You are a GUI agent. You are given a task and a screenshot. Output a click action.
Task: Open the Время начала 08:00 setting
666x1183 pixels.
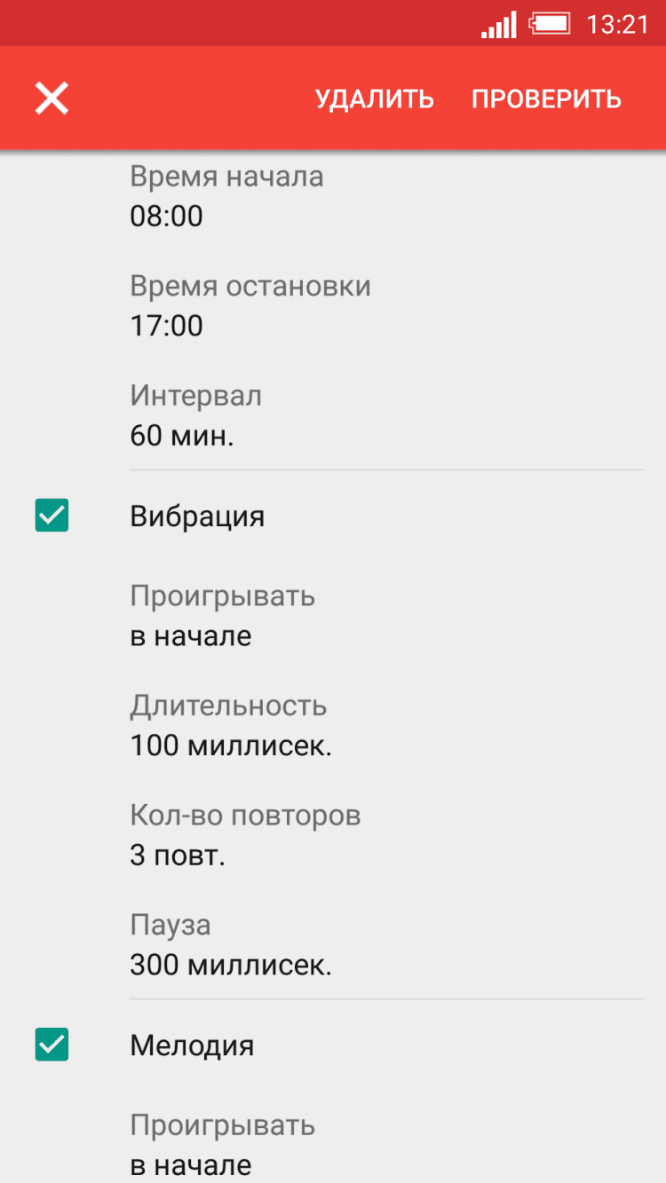(385, 196)
